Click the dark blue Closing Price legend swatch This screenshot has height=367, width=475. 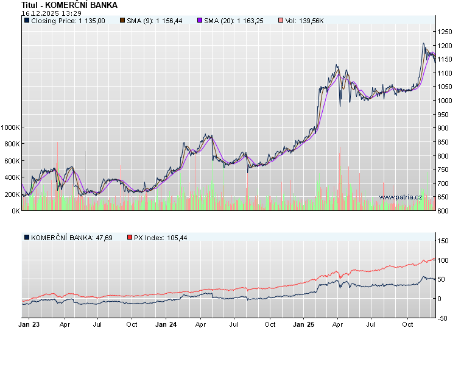coord(26,21)
